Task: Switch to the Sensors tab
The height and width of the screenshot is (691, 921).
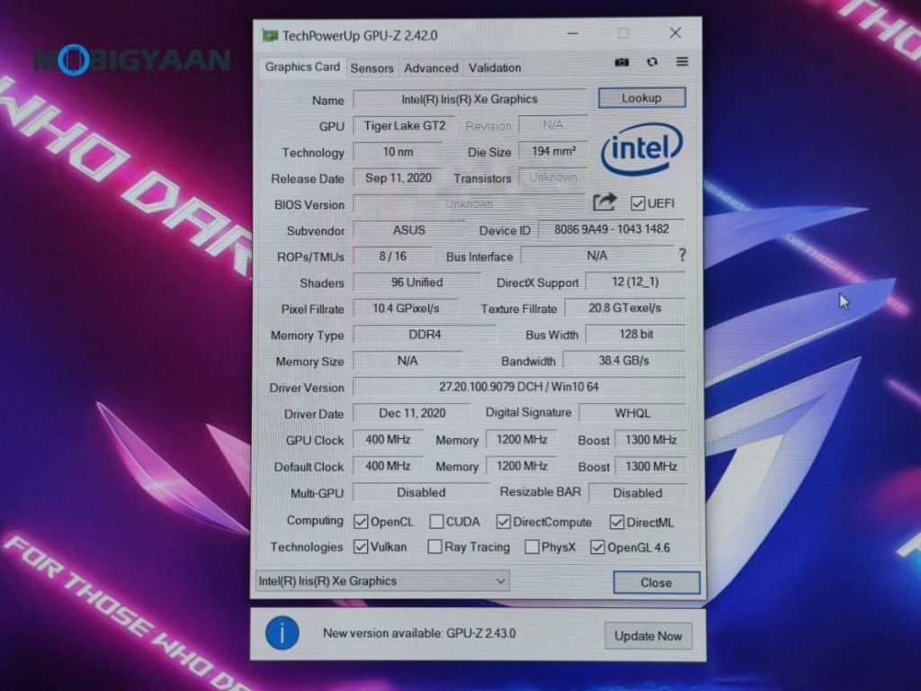Action: coord(371,68)
